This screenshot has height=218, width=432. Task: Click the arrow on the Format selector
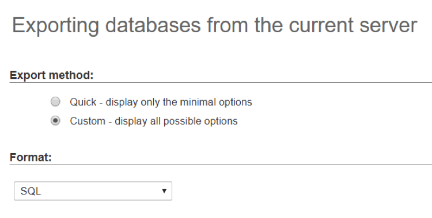(x=164, y=191)
